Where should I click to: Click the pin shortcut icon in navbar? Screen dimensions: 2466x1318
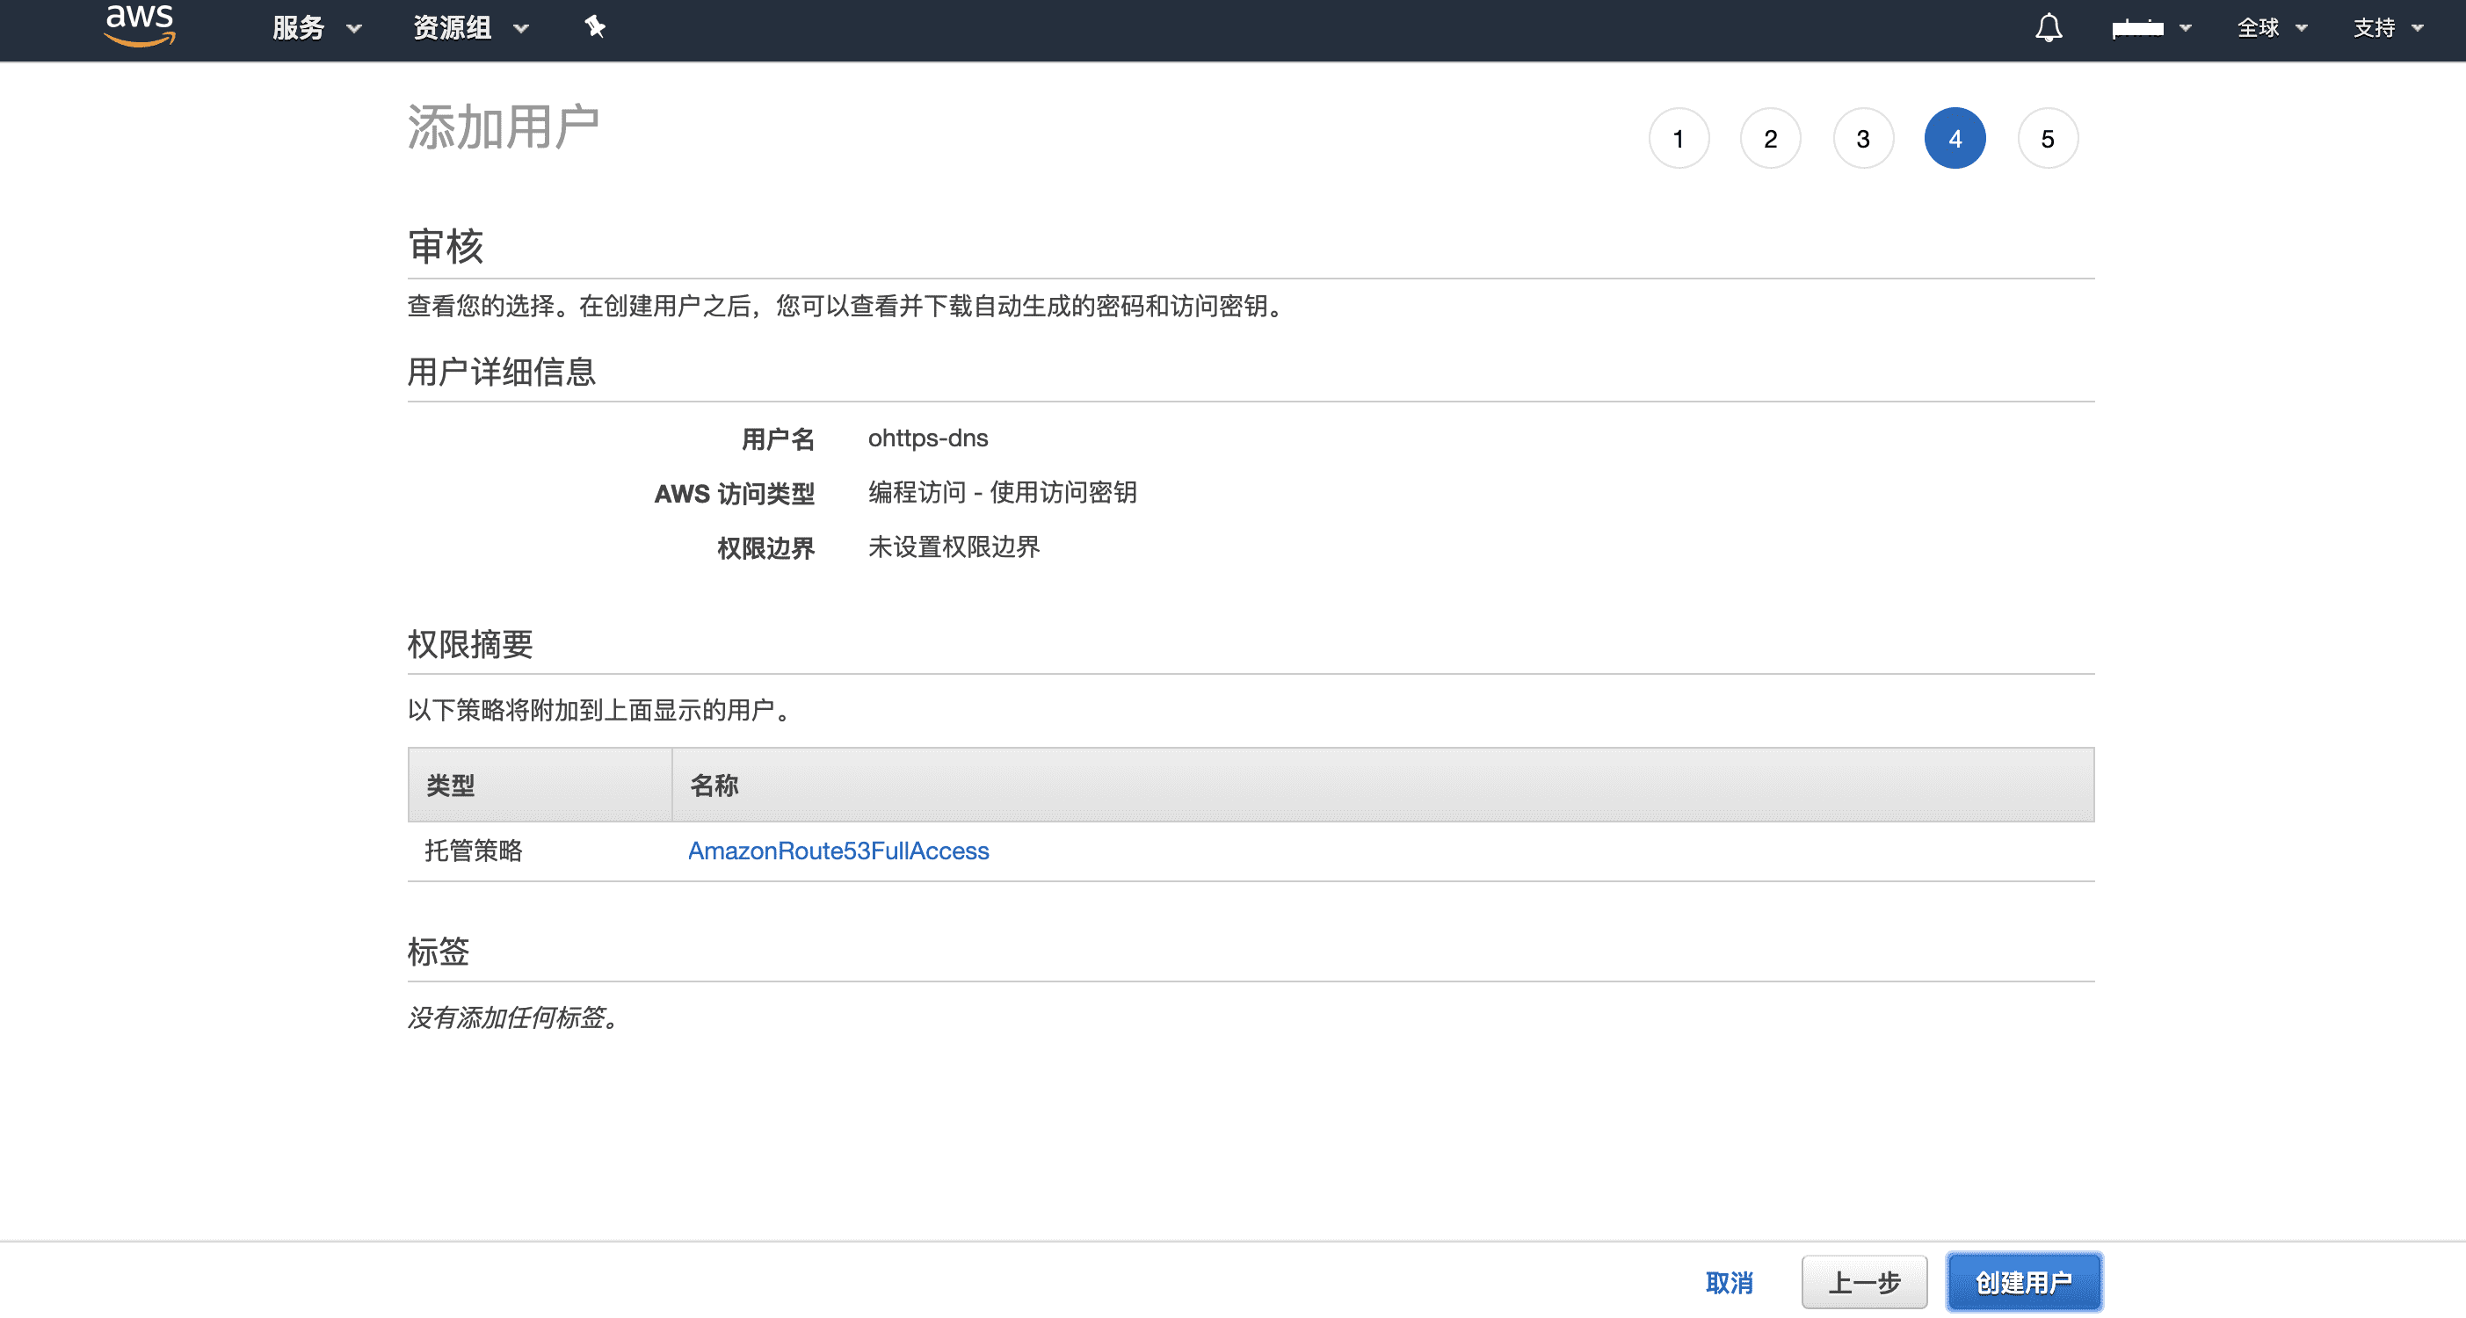[594, 27]
